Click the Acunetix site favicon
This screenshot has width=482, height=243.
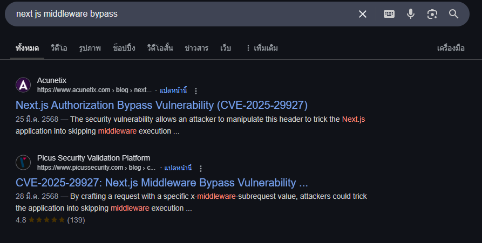pos(23,85)
